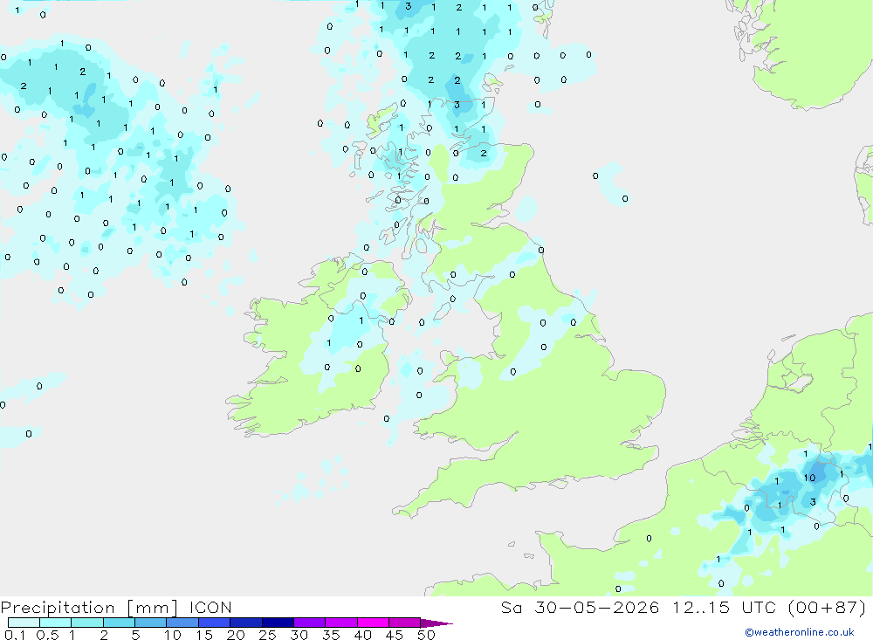Select the 45 to 50 mm legend swatch
Screen dimensions: 873x640
pyautogui.click(x=405, y=623)
